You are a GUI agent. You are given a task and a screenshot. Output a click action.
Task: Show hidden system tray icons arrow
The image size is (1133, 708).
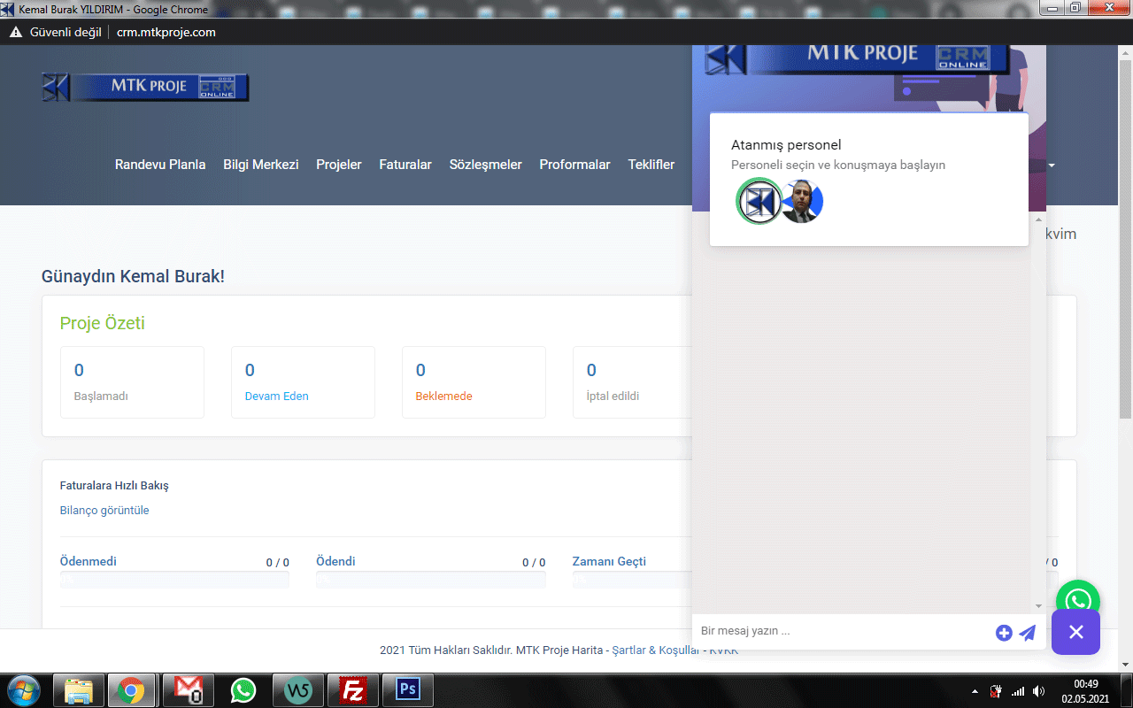coord(975,691)
